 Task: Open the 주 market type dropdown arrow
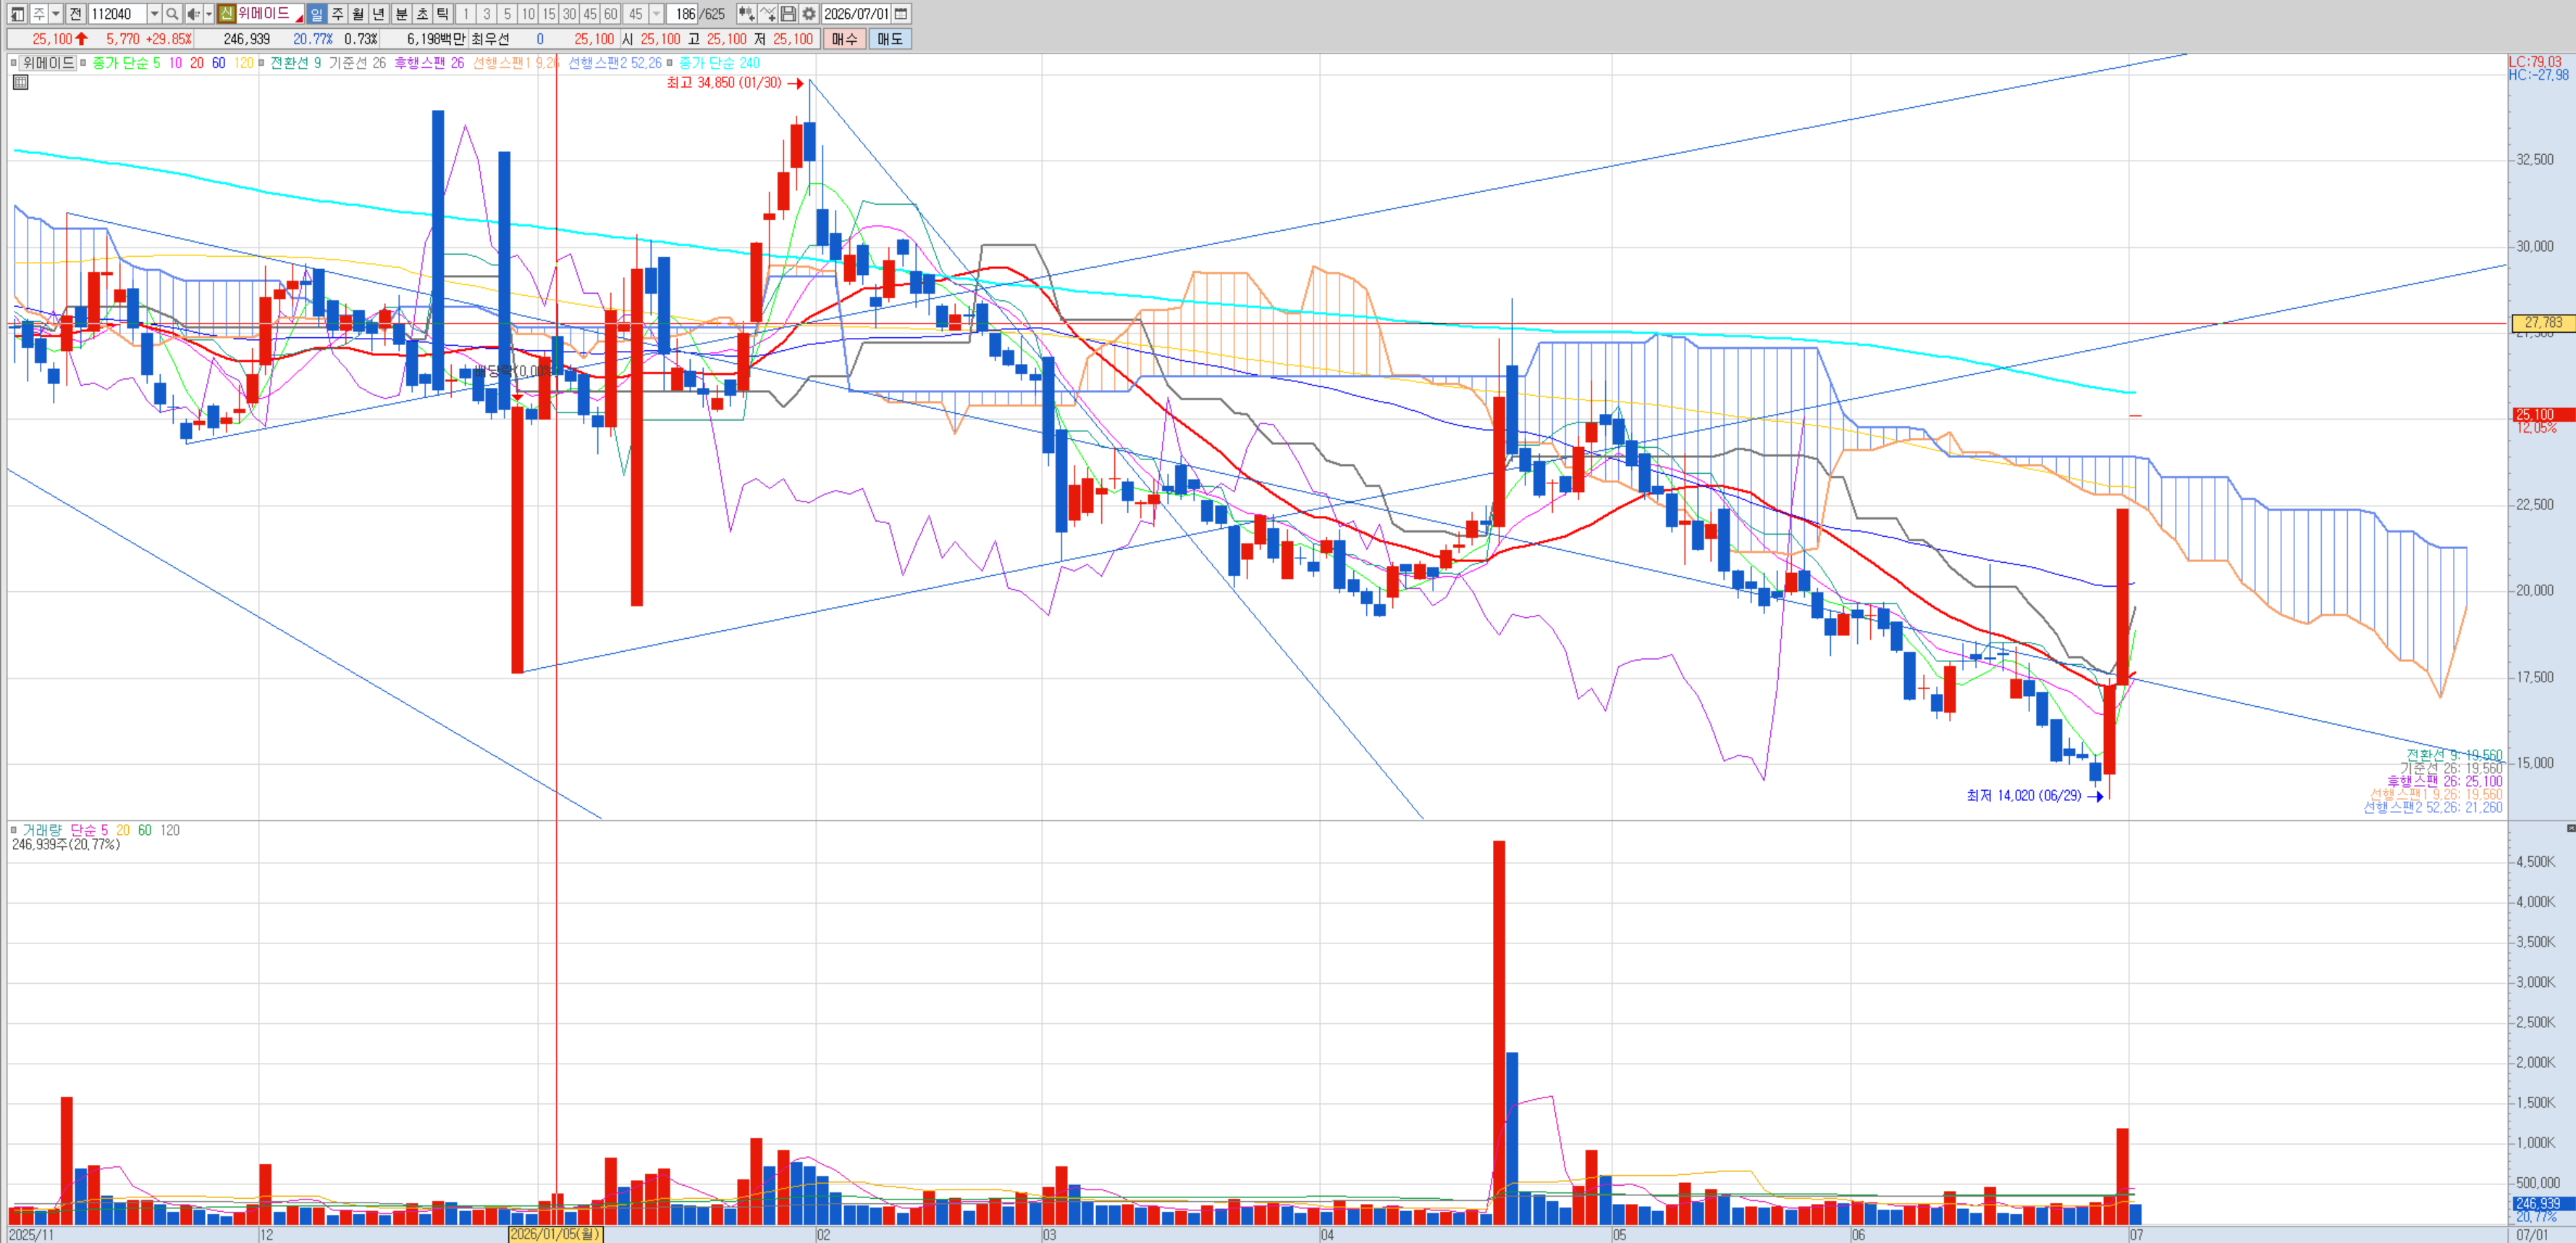coord(56,14)
